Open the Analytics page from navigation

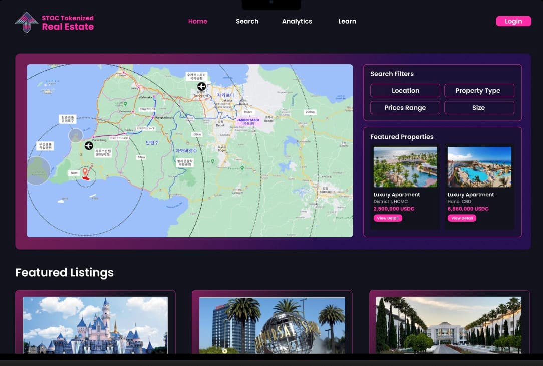(x=297, y=21)
